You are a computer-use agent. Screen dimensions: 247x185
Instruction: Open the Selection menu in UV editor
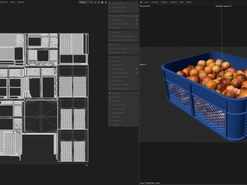(4, 2)
